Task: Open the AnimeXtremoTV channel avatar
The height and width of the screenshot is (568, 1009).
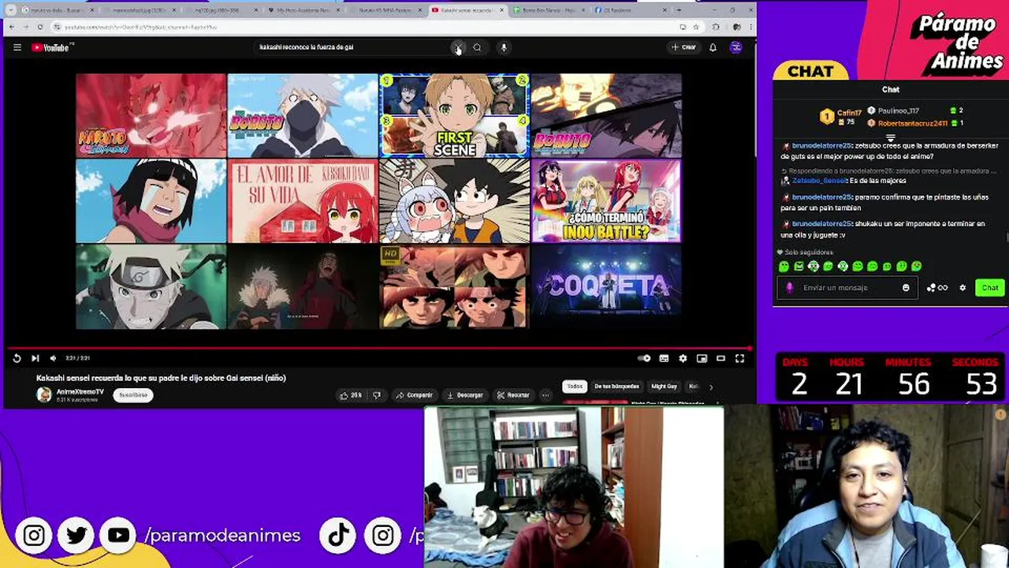Action: 44,394
